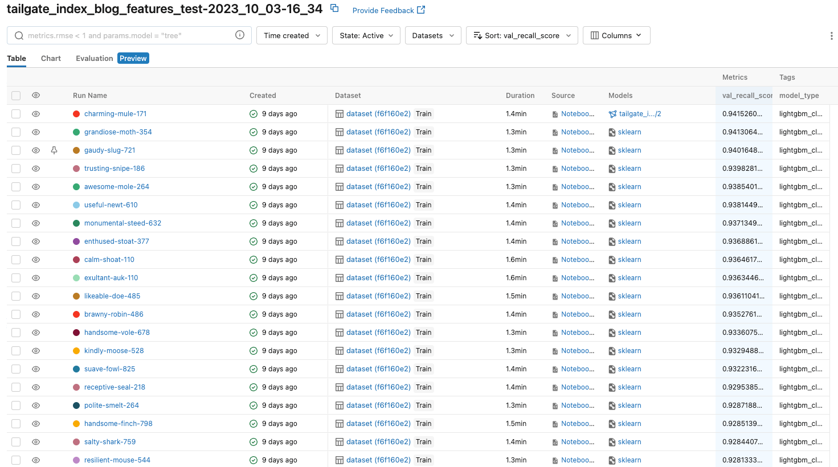Open the monumental-steed-632 run link
Screen dimensions: 838x467
(x=122, y=223)
